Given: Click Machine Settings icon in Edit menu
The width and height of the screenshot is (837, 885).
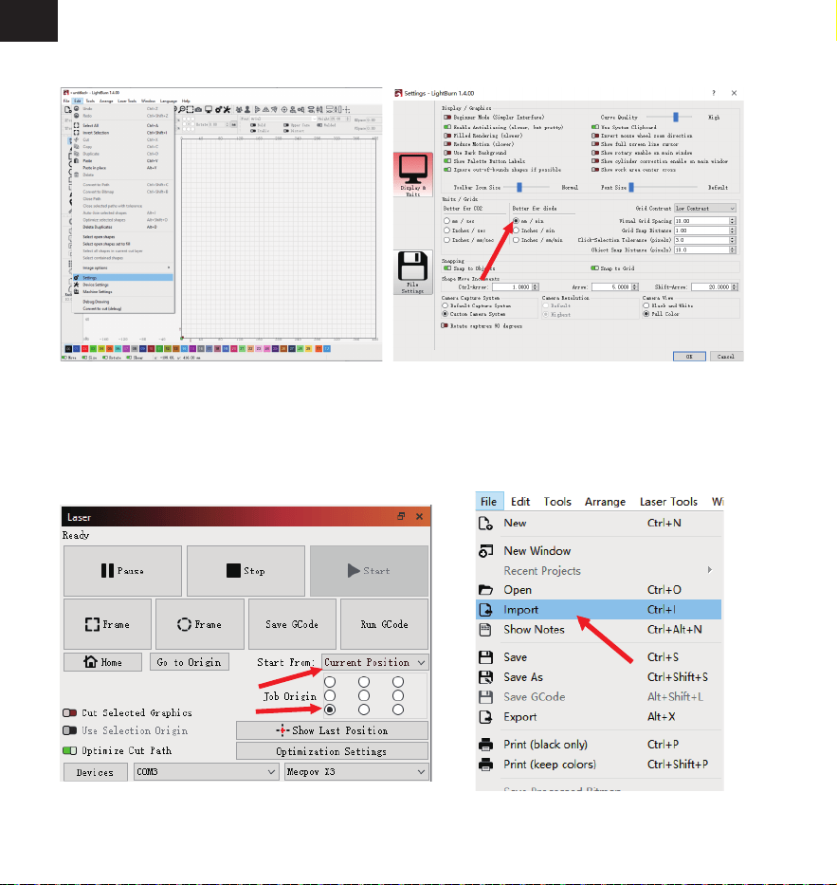Looking at the screenshot, I should pos(76,292).
